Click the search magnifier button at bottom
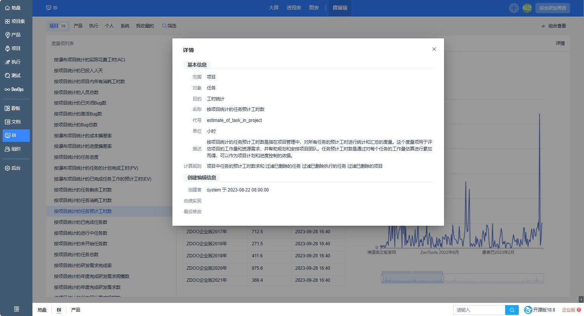Viewport: 584px width, 316px height. (x=512, y=310)
